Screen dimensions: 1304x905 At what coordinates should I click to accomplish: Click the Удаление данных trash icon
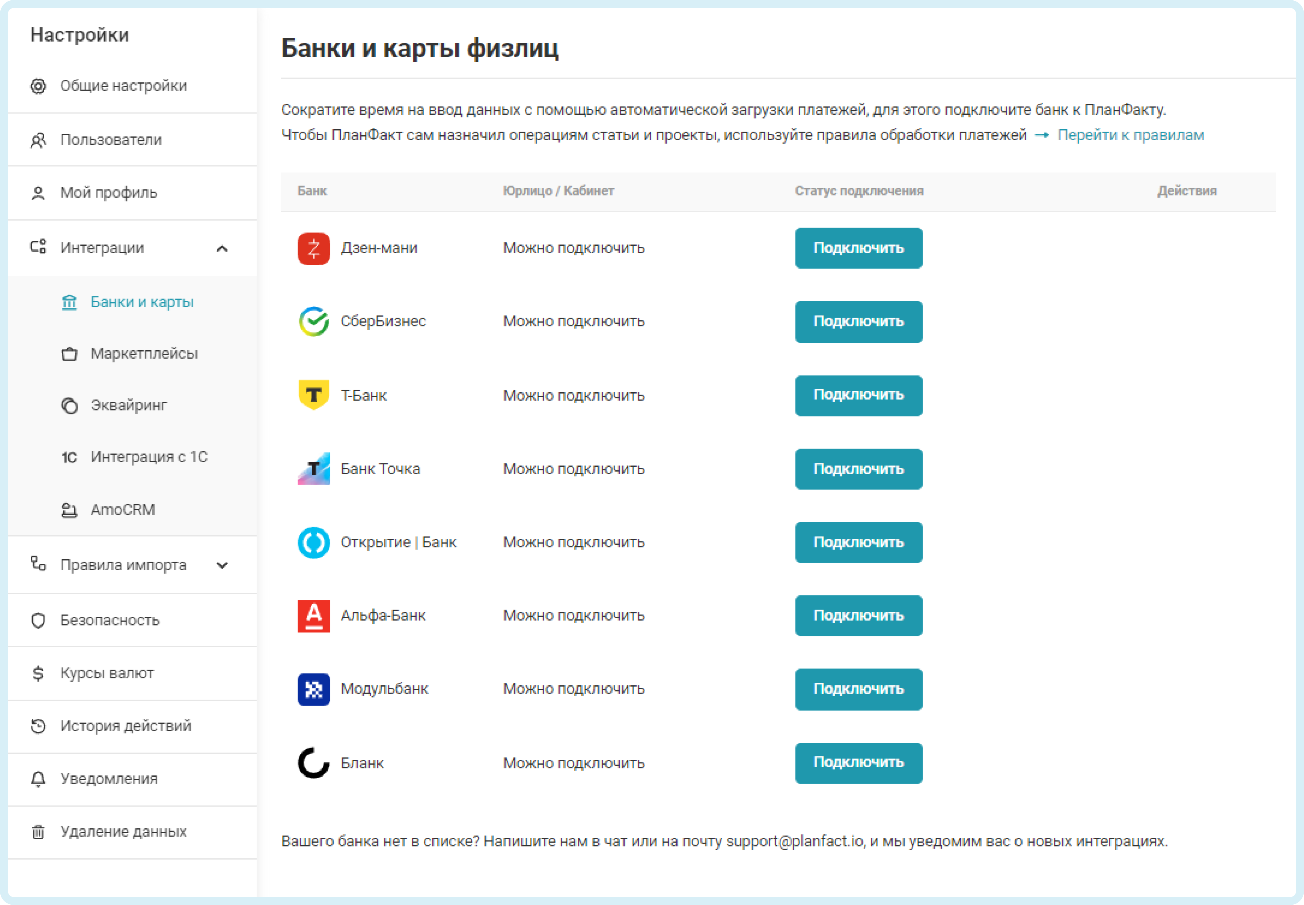(x=38, y=831)
